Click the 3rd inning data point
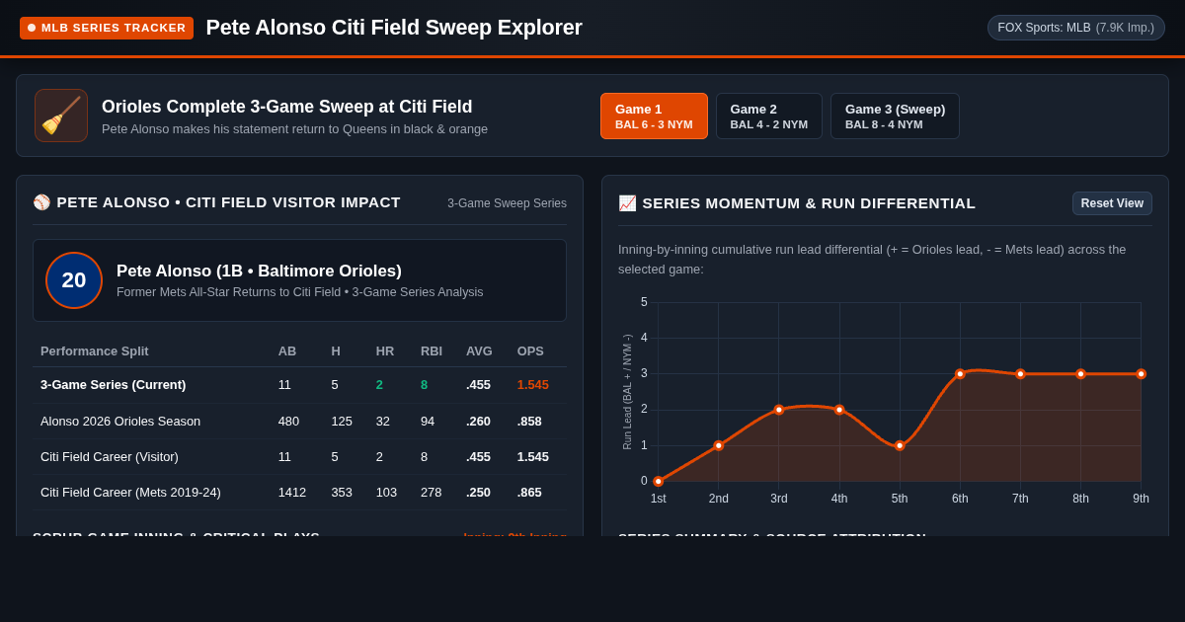Viewport: 1185px width, 622px height. click(x=779, y=410)
